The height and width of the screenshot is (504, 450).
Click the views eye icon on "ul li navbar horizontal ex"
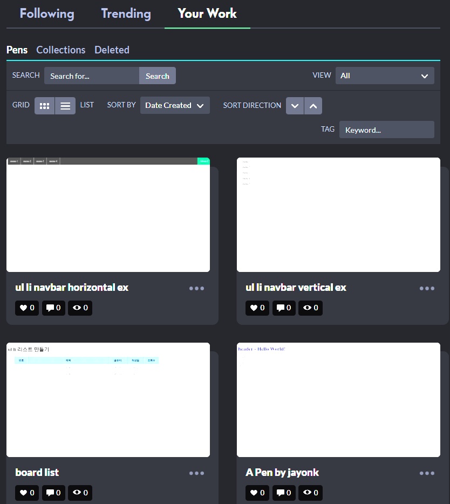pos(80,308)
